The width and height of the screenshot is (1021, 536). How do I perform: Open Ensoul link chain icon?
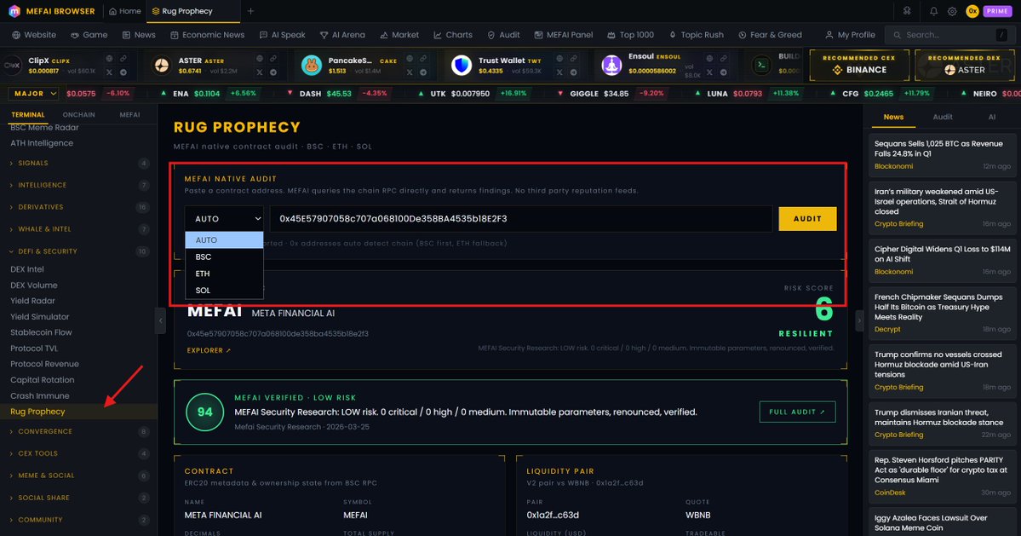pos(723,59)
